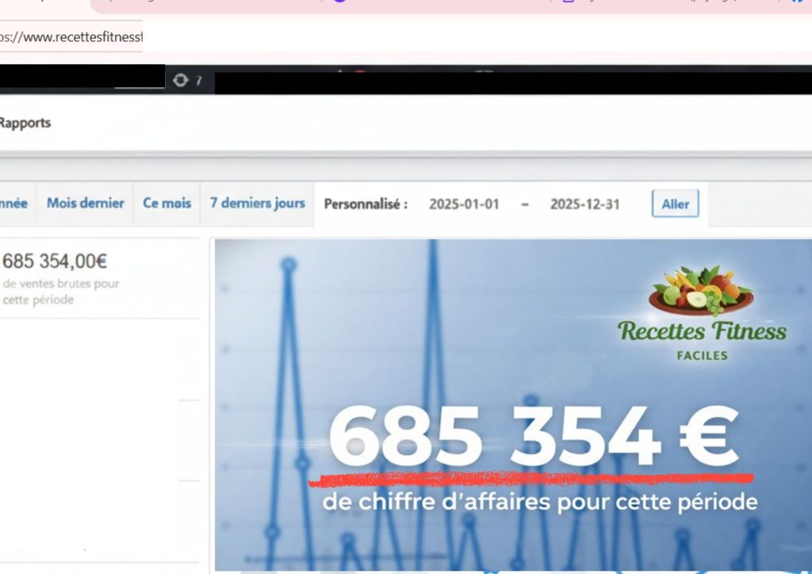Open the Rapports tab
This screenshot has height=574, width=812.
coord(25,123)
